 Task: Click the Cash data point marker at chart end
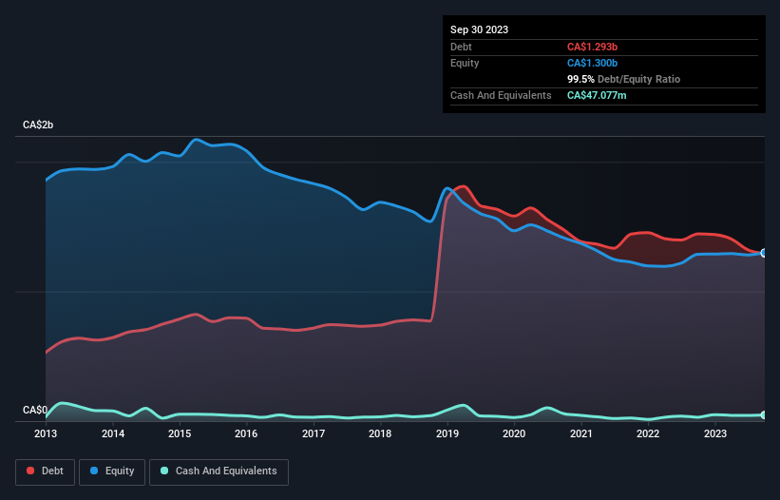(x=764, y=414)
